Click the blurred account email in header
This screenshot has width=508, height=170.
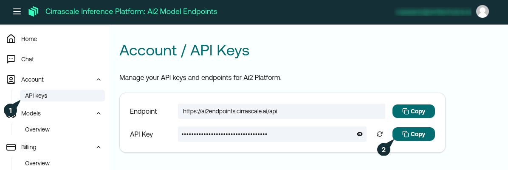click(433, 12)
